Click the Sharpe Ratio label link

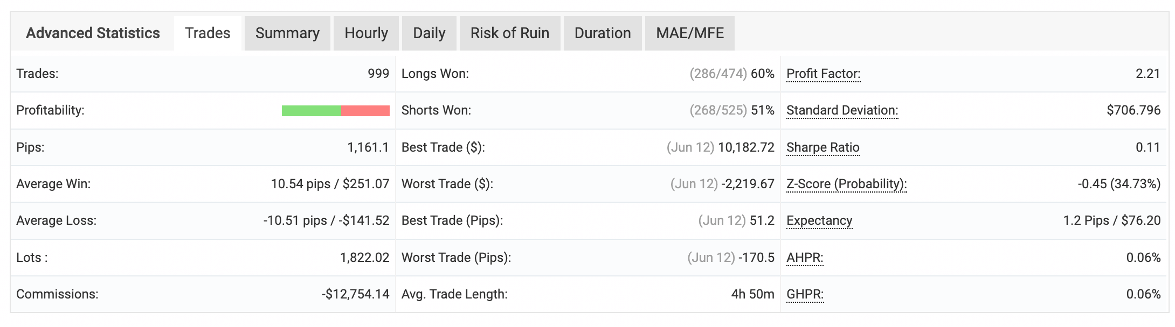pos(823,147)
